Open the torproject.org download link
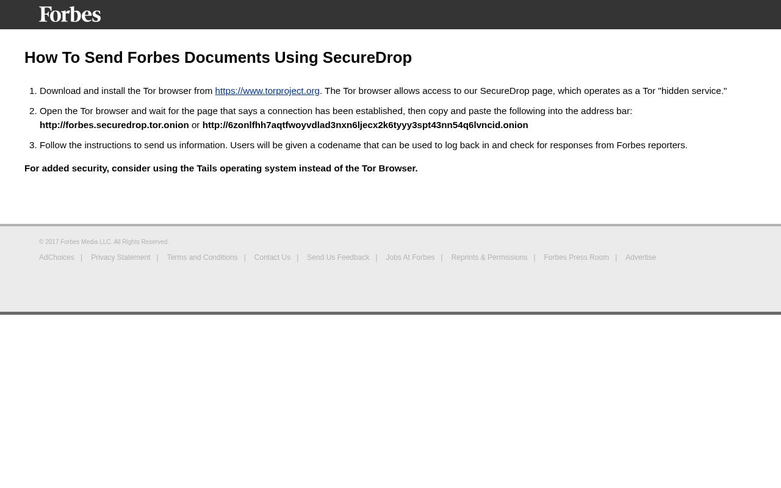Screen dimensions: 781x488 pos(267,91)
